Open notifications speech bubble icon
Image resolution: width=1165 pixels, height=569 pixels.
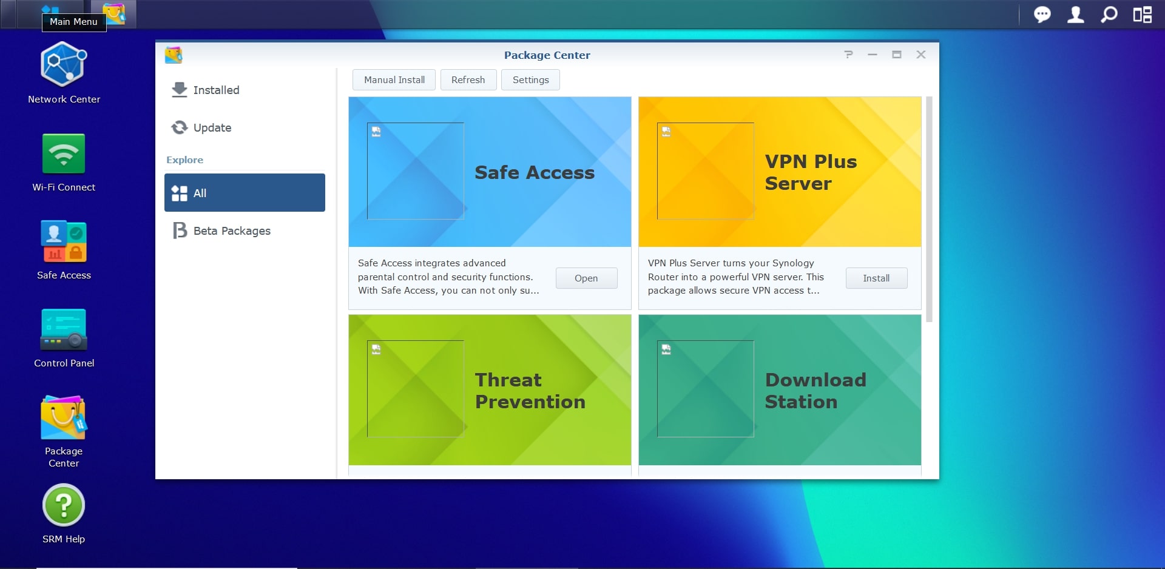(1042, 14)
